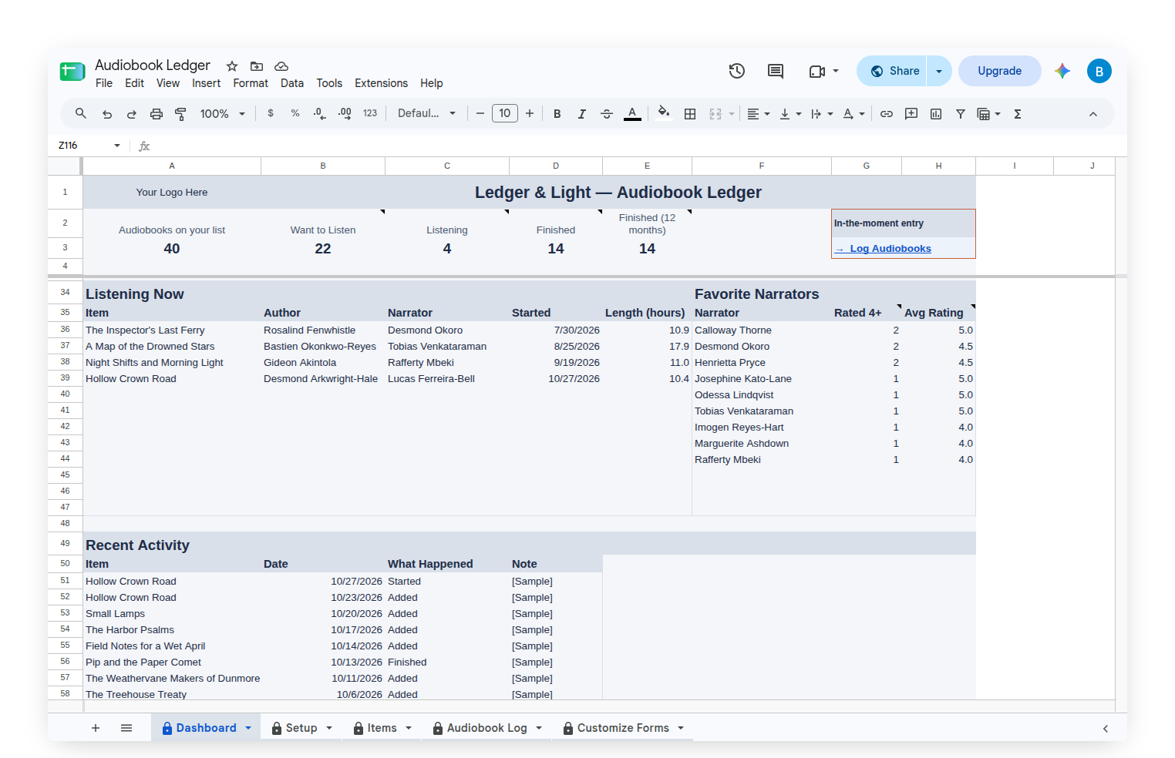This screenshot has width=1175, height=758.
Task: View cloud save document status
Action: 281,66
